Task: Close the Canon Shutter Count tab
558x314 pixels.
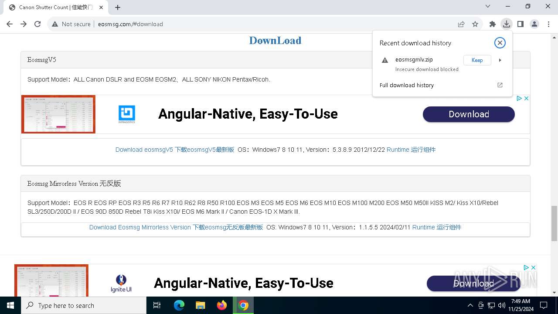Action: (101, 7)
